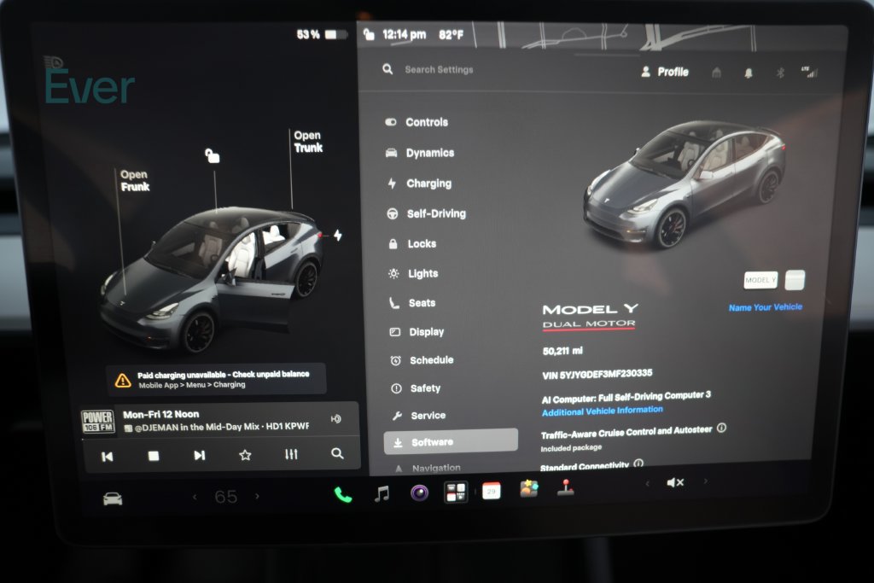
Task: Tap Open Frunk
Action: (x=134, y=181)
